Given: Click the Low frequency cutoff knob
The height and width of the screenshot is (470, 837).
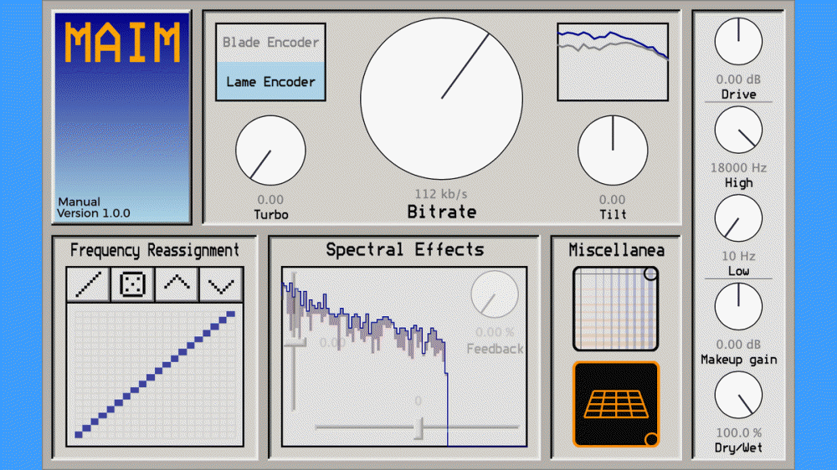Looking at the screenshot, I should (x=738, y=218).
